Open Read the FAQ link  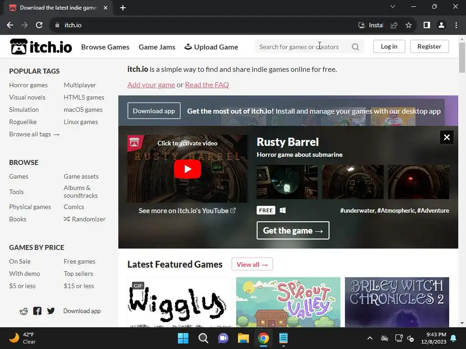click(x=207, y=85)
